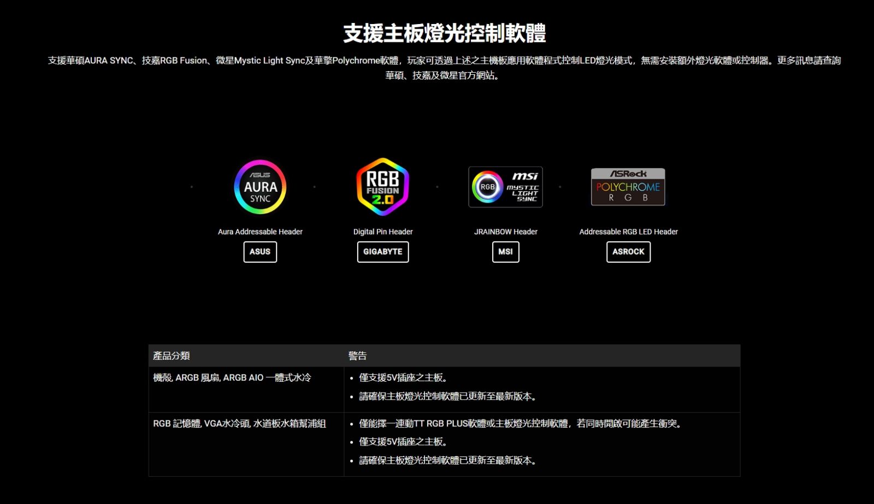
Task: Select the 'Aura Addressable Header' label
Action: click(x=260, y=232)
